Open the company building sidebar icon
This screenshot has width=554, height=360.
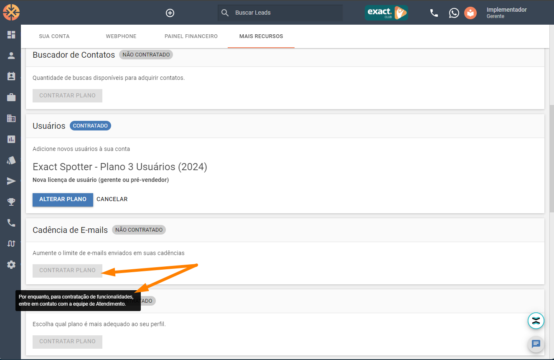11,118
